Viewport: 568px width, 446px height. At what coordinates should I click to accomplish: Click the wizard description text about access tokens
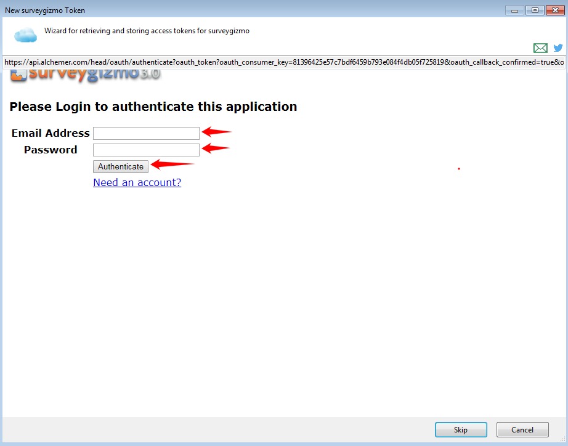pyautogui.click(x=147, y=31)
